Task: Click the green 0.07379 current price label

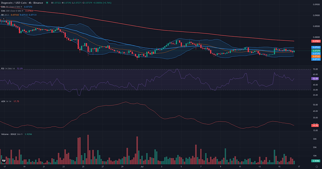Action: [x=316, y=51]
